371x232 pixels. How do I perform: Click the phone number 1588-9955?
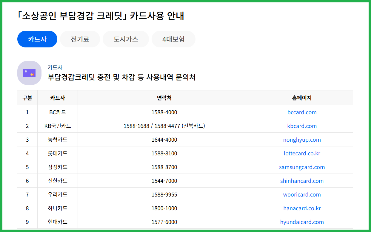pos(164,194)
